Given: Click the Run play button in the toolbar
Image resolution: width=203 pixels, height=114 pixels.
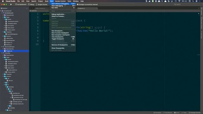Looking at the screenshot, I should coord(11,4).
